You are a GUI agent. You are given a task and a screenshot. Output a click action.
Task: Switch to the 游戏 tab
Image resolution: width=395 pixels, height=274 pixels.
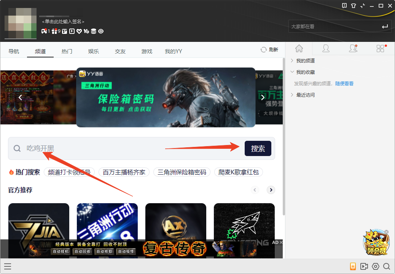[x=147, y=51]
